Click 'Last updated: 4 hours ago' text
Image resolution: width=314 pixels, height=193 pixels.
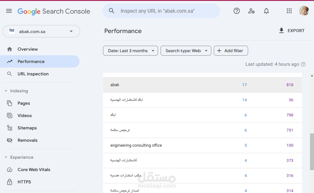pyautogui.click(x=272, y=64)
